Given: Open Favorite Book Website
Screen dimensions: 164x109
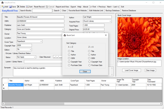Looking at the screenshot, I should click(78, 11).
